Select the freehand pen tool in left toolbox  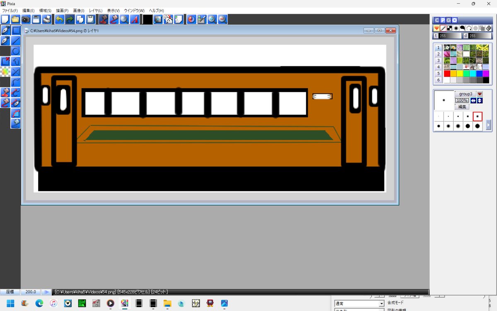coord(5,30)
